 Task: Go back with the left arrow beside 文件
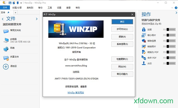[x=3, y=19]
